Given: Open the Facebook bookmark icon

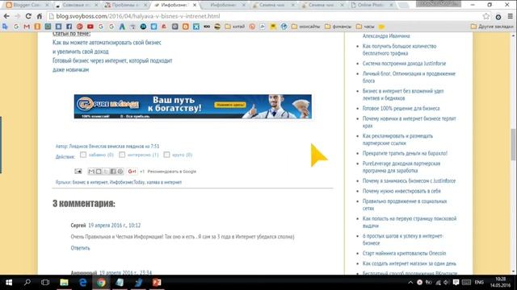Looking at the screenshot, I should click(69, 27).
